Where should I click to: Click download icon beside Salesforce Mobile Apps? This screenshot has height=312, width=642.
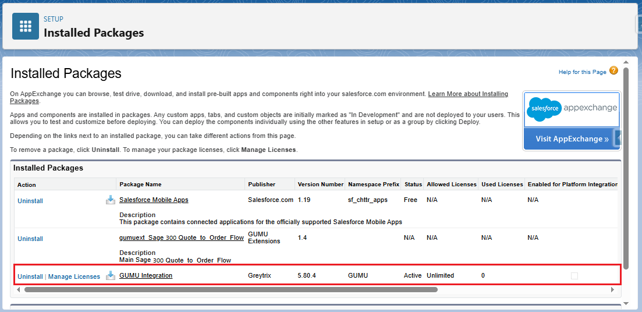[111, 200]
